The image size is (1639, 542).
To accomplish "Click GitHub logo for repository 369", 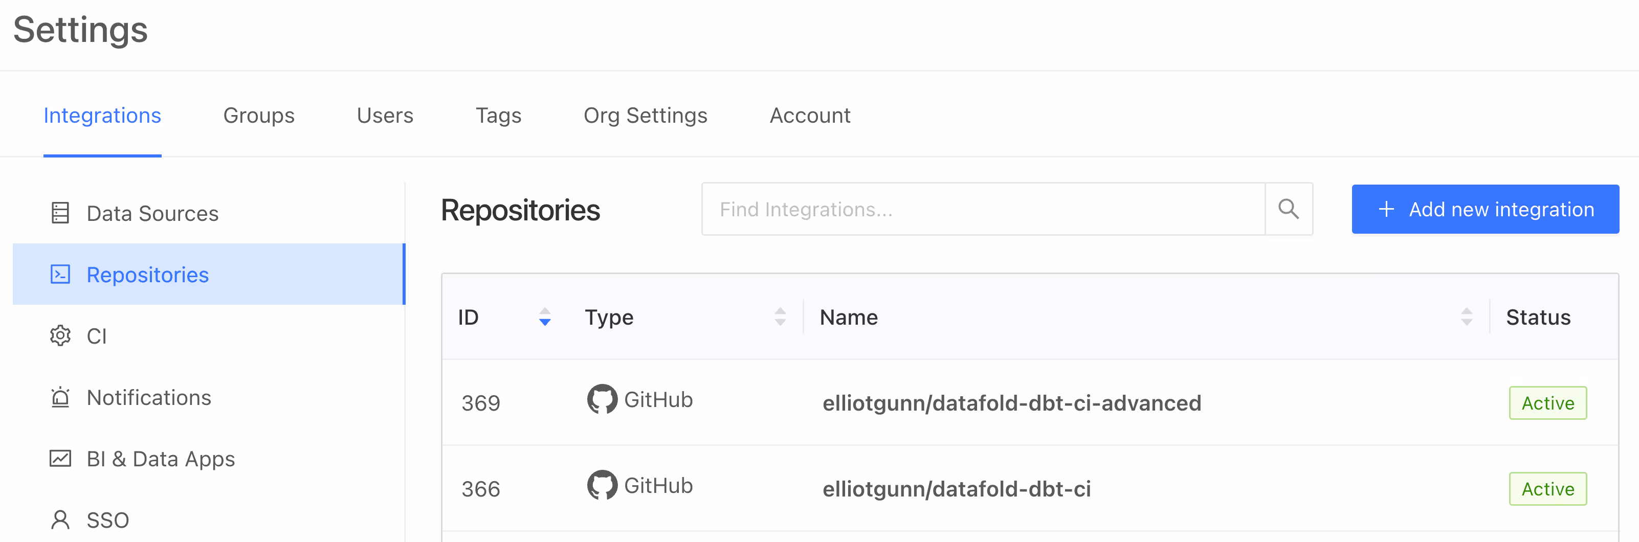I will coord(602,399).
